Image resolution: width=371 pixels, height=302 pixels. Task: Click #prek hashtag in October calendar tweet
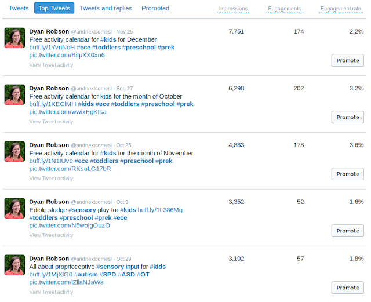185,104
